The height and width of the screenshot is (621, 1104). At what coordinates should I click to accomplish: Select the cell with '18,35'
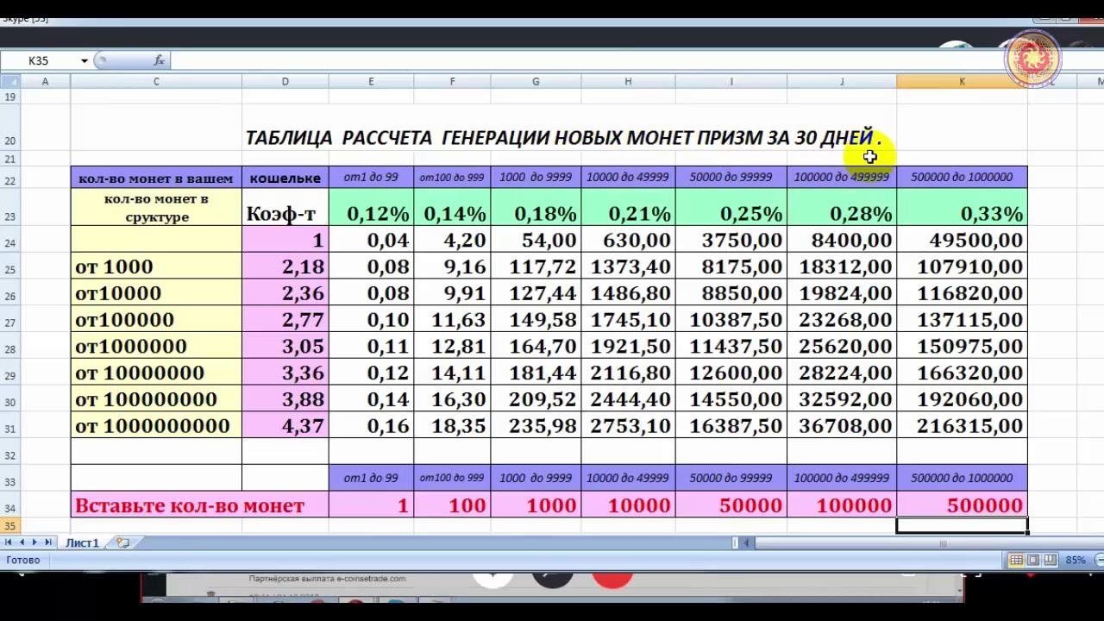click(x=452, y=426)
